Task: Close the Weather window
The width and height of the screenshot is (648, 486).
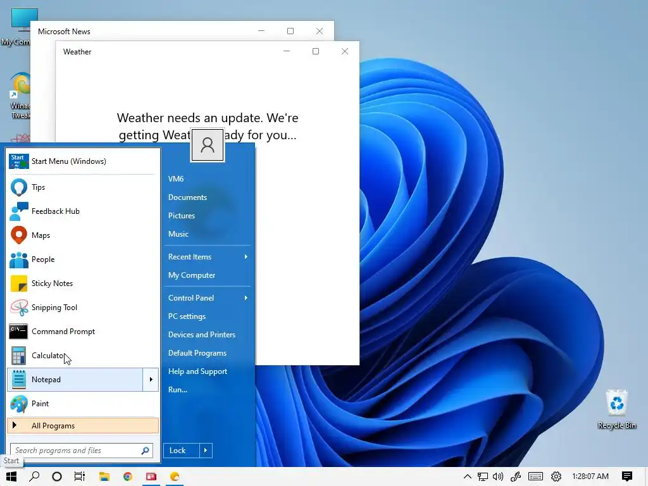Action: coord(345,51)
